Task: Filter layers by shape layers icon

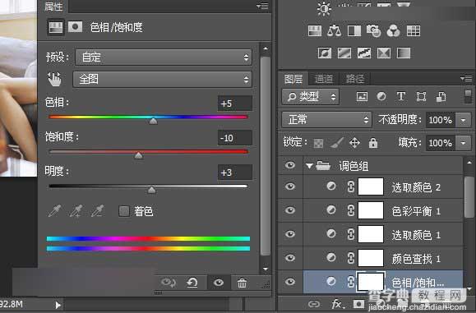Action: [x=421, y=97]
